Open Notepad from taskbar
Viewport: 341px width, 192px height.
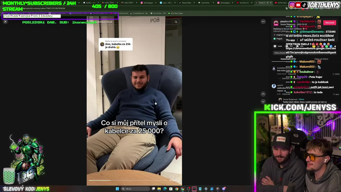(200, 189)
